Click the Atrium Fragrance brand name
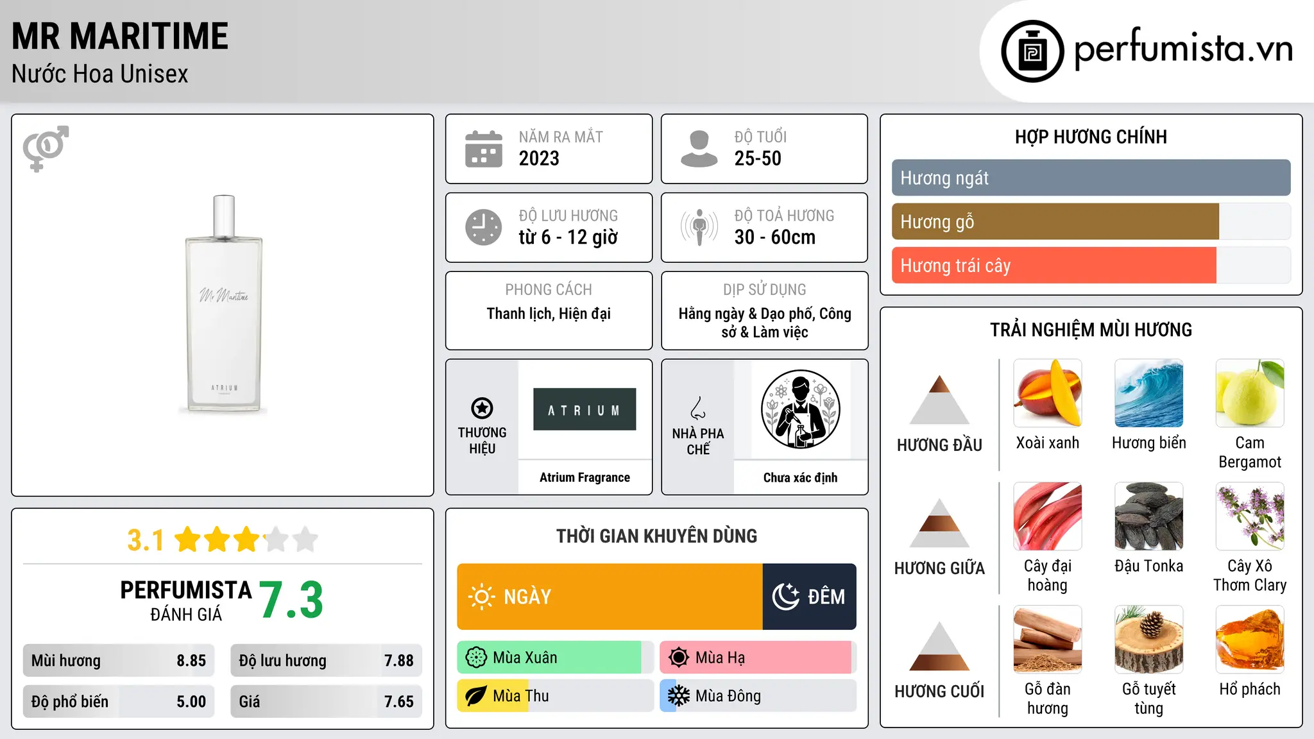1314x739 pixels. [584, 477]
